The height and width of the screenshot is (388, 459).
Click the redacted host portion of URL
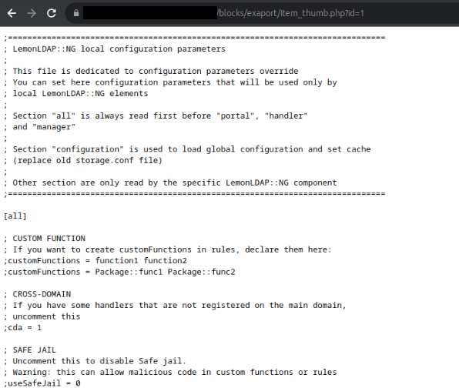click(x=150, y=13)
